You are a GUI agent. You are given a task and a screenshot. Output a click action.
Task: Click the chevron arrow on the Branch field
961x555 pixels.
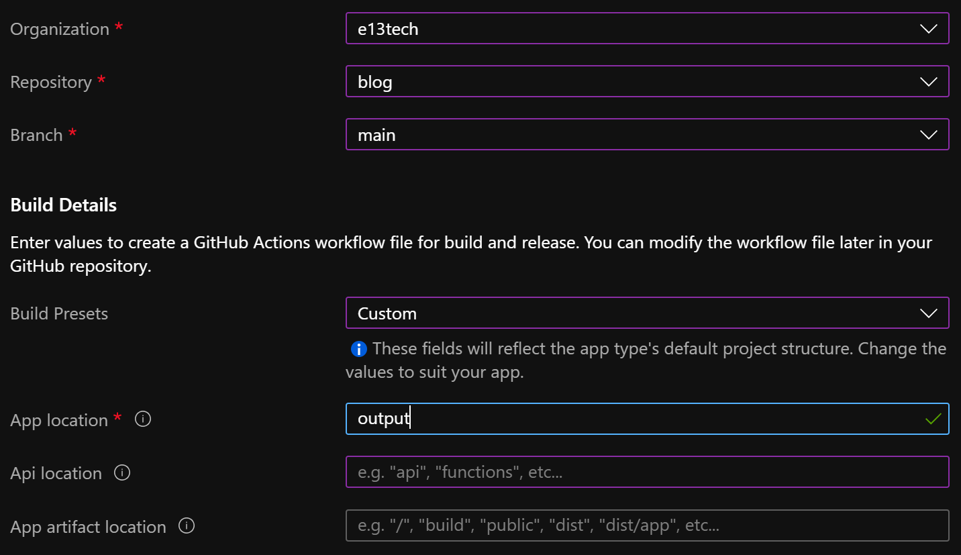tap(928, 135)
